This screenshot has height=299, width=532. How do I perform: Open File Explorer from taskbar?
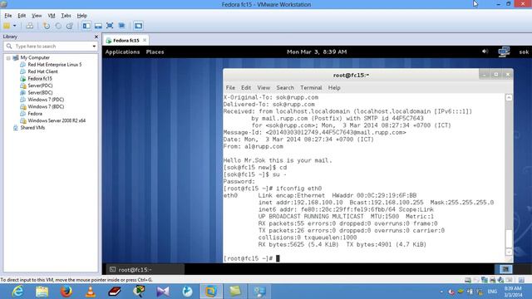pos(42,292)
